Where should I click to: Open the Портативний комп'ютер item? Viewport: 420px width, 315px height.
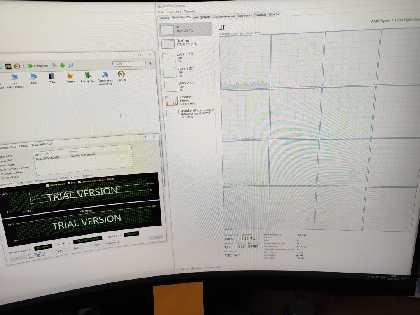coord(105,78)
